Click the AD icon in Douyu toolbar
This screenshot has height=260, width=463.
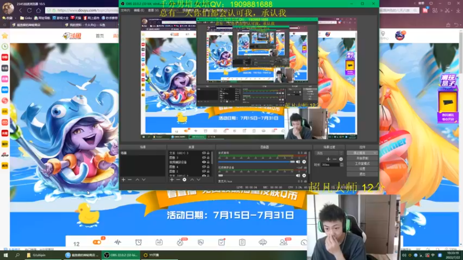(159, 242)
